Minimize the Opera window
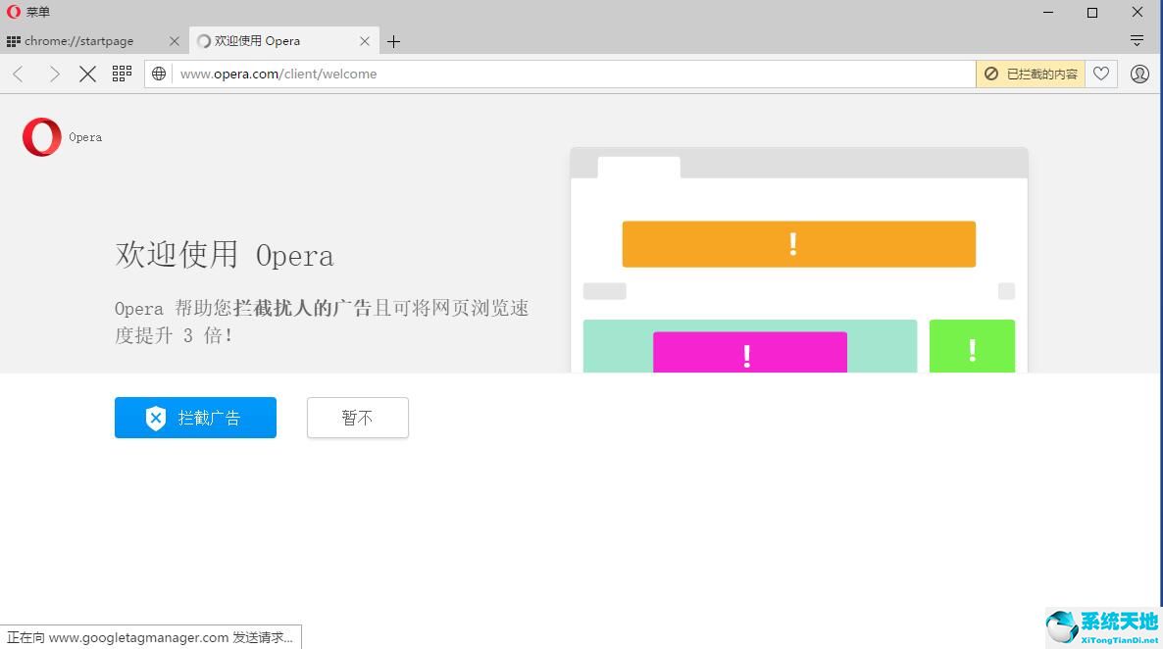Screen dimensions: 1163x649 (1048, 12)
